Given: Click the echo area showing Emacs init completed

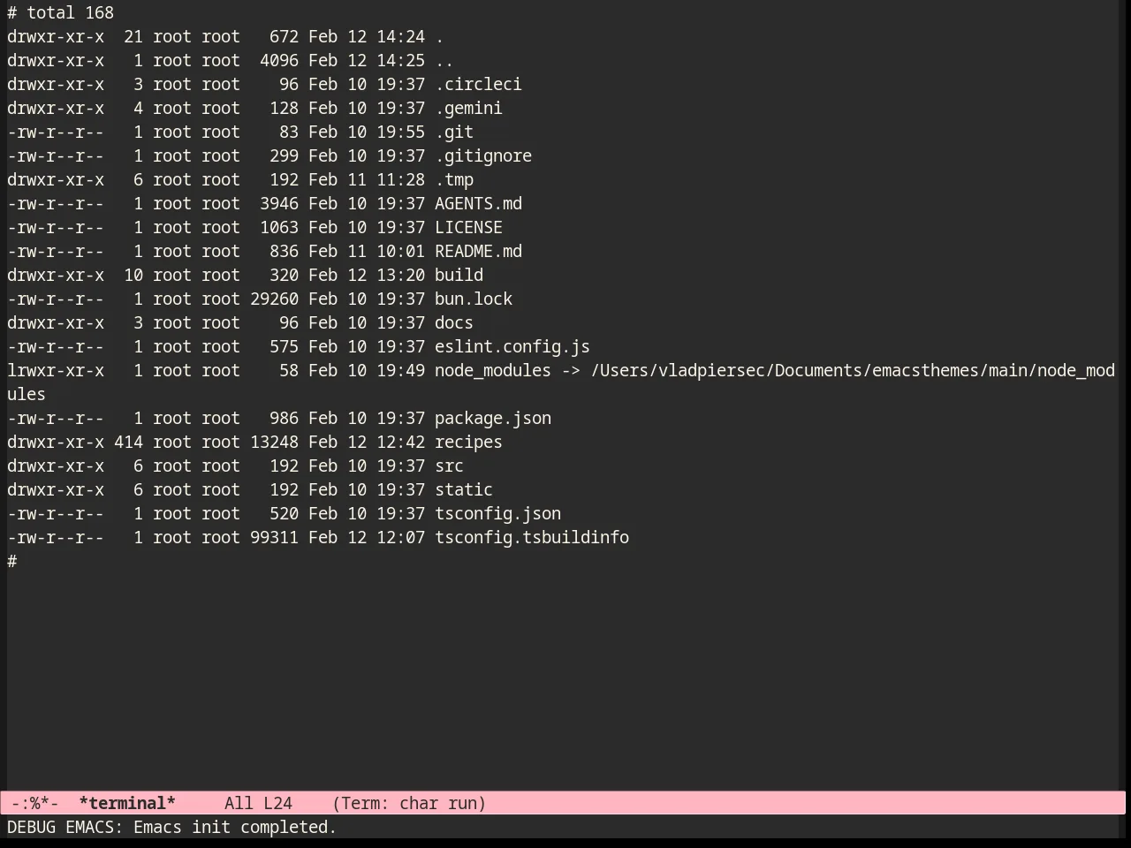Looking at the screenshot, I should coord(172,827).
